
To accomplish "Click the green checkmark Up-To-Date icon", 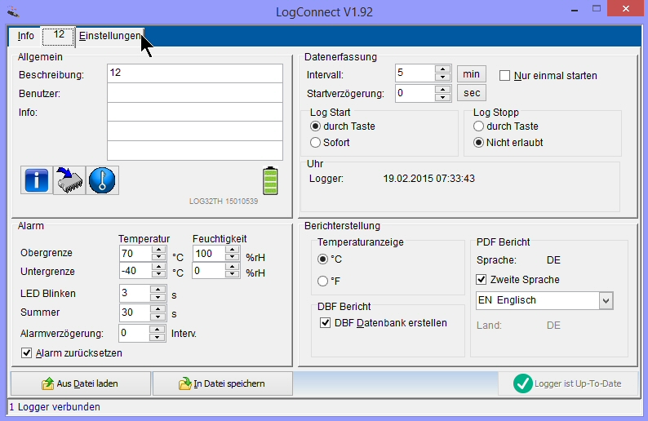I will tap(522, 383).
